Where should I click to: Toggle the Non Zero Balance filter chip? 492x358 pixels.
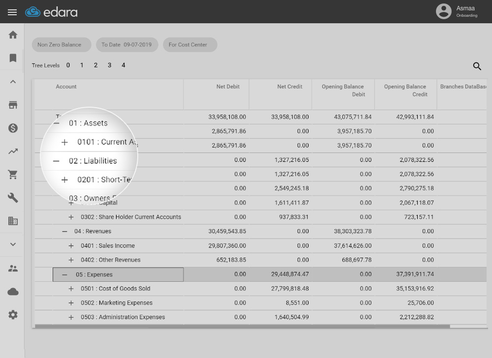pos(61,45)
